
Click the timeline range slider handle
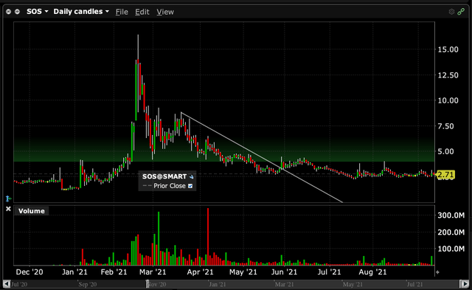pyautogui.click(x=147, y=284)
